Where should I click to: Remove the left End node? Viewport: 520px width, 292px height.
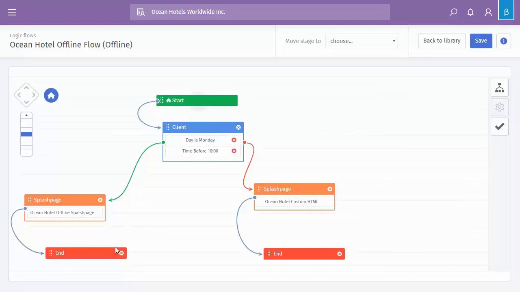click(x=121, y=253)
